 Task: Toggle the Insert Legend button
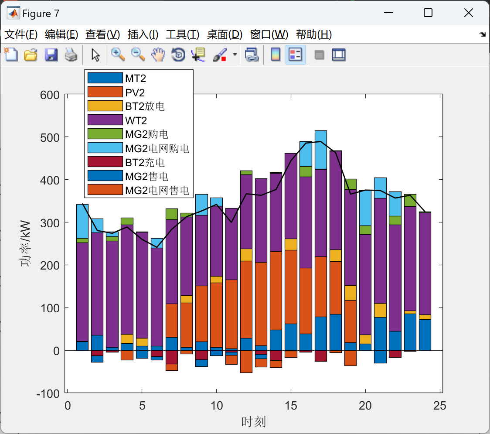click(x=295, y=55)
